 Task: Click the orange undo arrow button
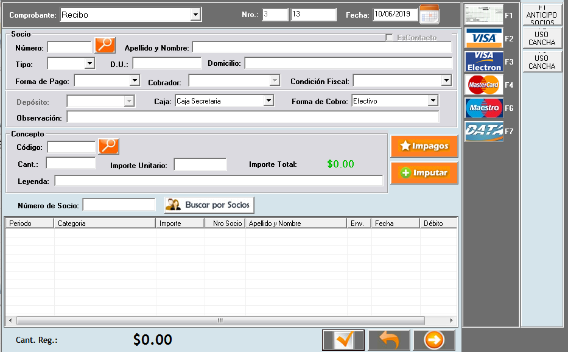pos(389,340)
